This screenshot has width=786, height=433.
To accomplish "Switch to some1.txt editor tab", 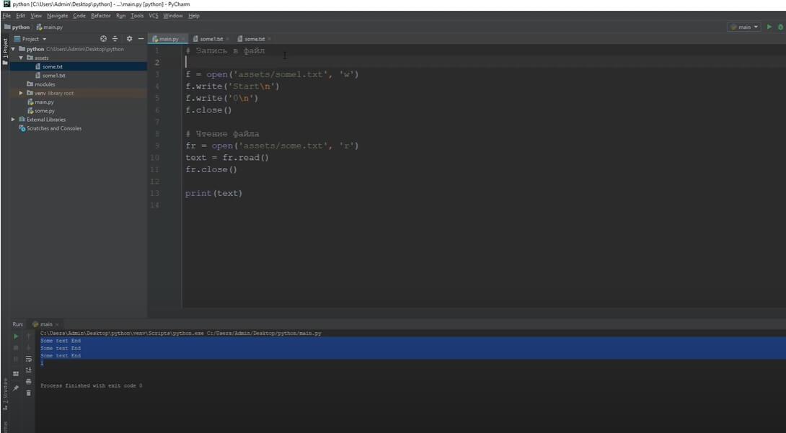I will [211, 39].
